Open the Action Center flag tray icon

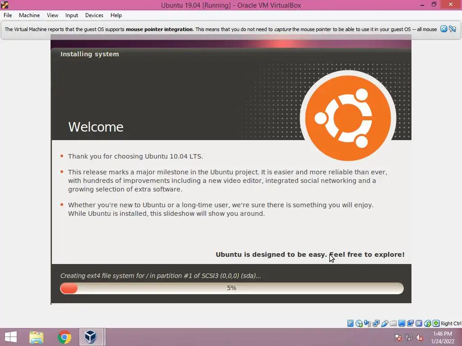398,337
